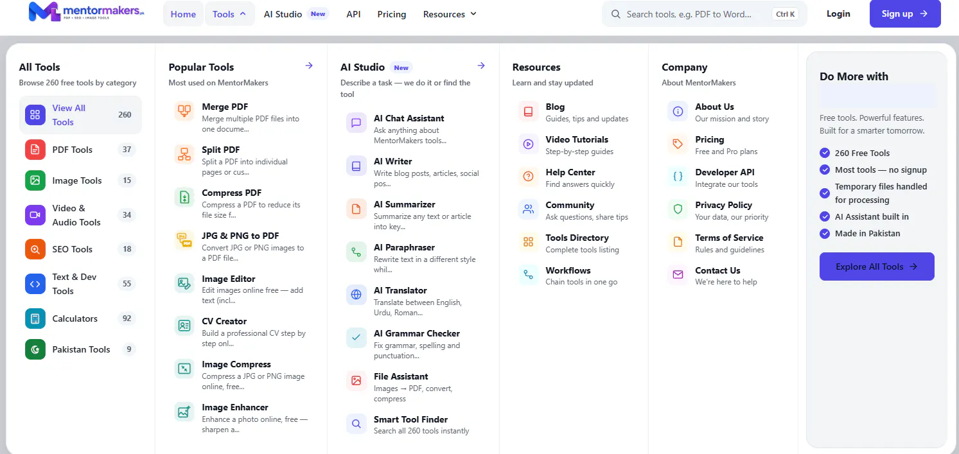Open AI Studio in the navigation bar

point(295,14)
